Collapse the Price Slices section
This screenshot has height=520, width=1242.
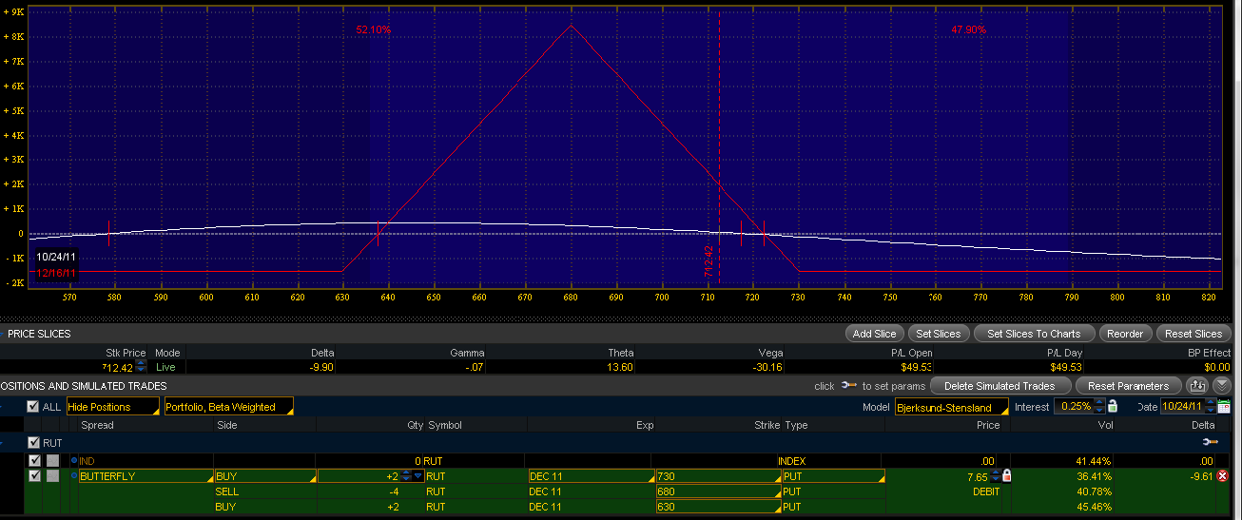click(3, 334)
